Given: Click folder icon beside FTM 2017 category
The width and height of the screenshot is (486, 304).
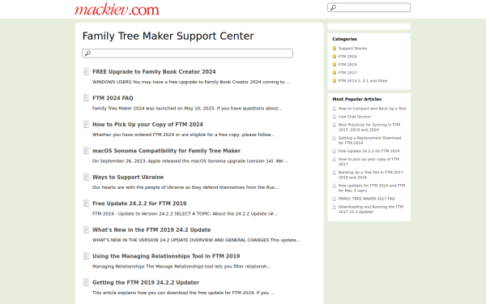Looking at the screenshot, I should (x=334, y=73).
